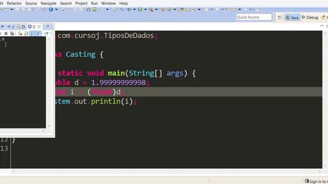Click 'println' in the code editor
328x184 pixels.
(106, 102)
